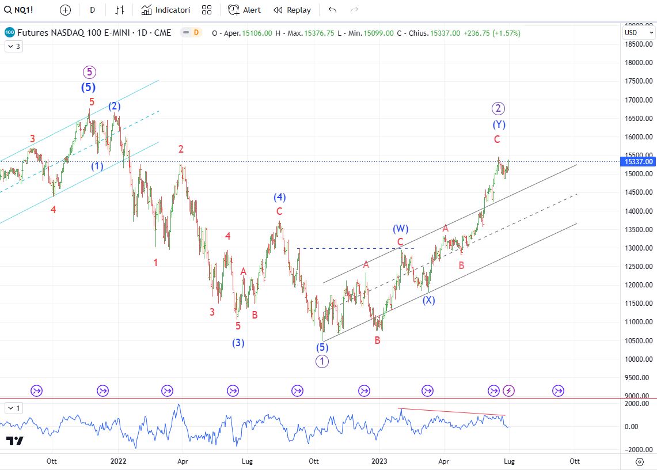Image resolution: width=657 pixels, height=470 pixels.
Task: Click 0.00 on the oscillator scale
Action: (x=632, y=426)
